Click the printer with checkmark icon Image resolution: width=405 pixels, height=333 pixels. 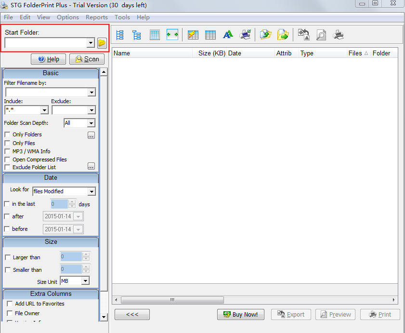point(245,34)
